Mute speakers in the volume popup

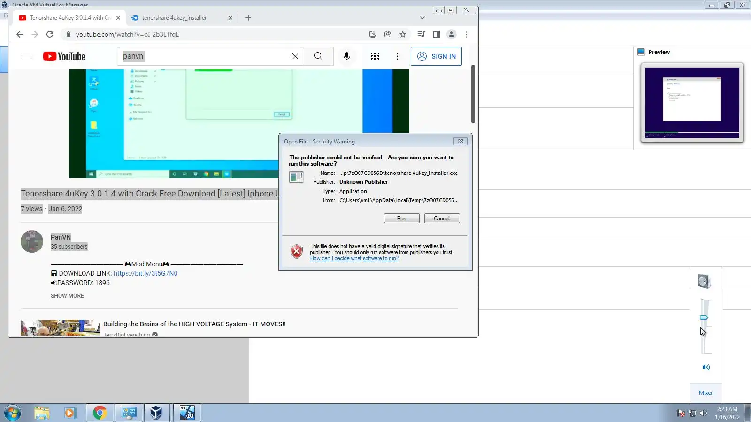706,367
